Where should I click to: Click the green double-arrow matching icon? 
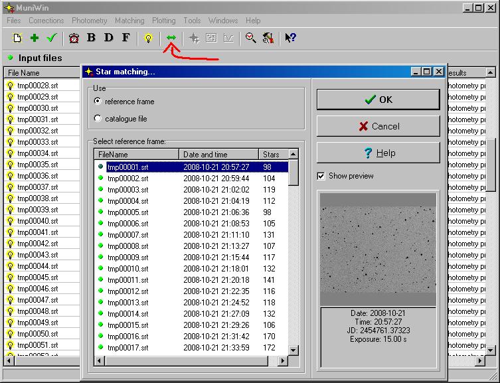click(x=171, y=38)
